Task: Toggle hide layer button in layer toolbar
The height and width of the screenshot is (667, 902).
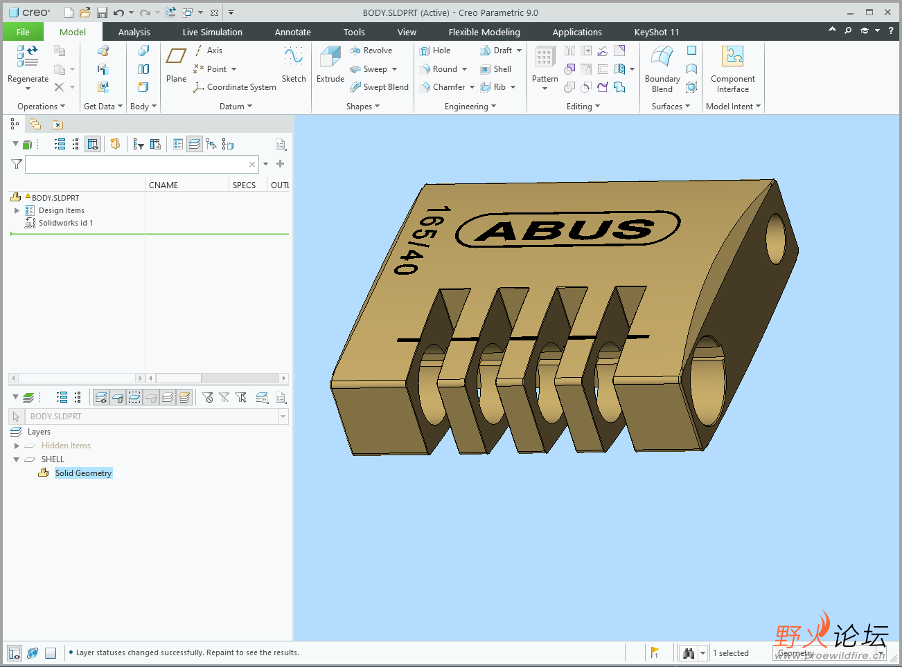Action: pyautogui.click(x=118, y=397)
